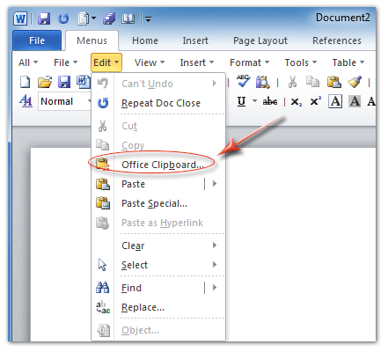Toggle Strikethrough formatting
The height and width of the screenshot is (352, 388).
(270, 102)
